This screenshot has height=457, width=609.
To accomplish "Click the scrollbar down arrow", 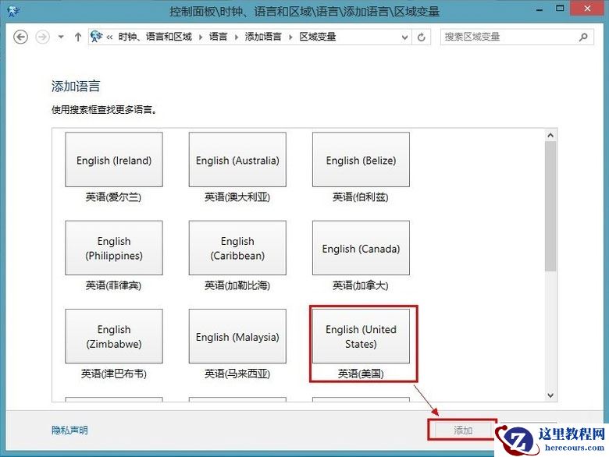I will click(x=550, y=395).
